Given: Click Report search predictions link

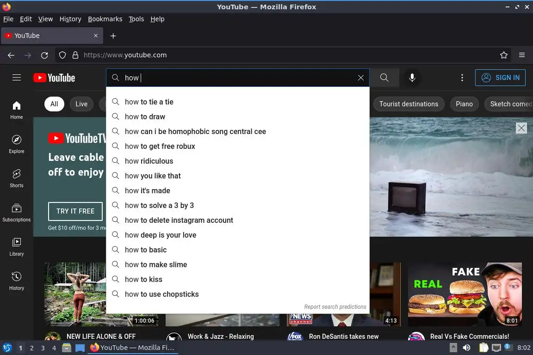Looking at the screenshot, I should tap(335, 307).
